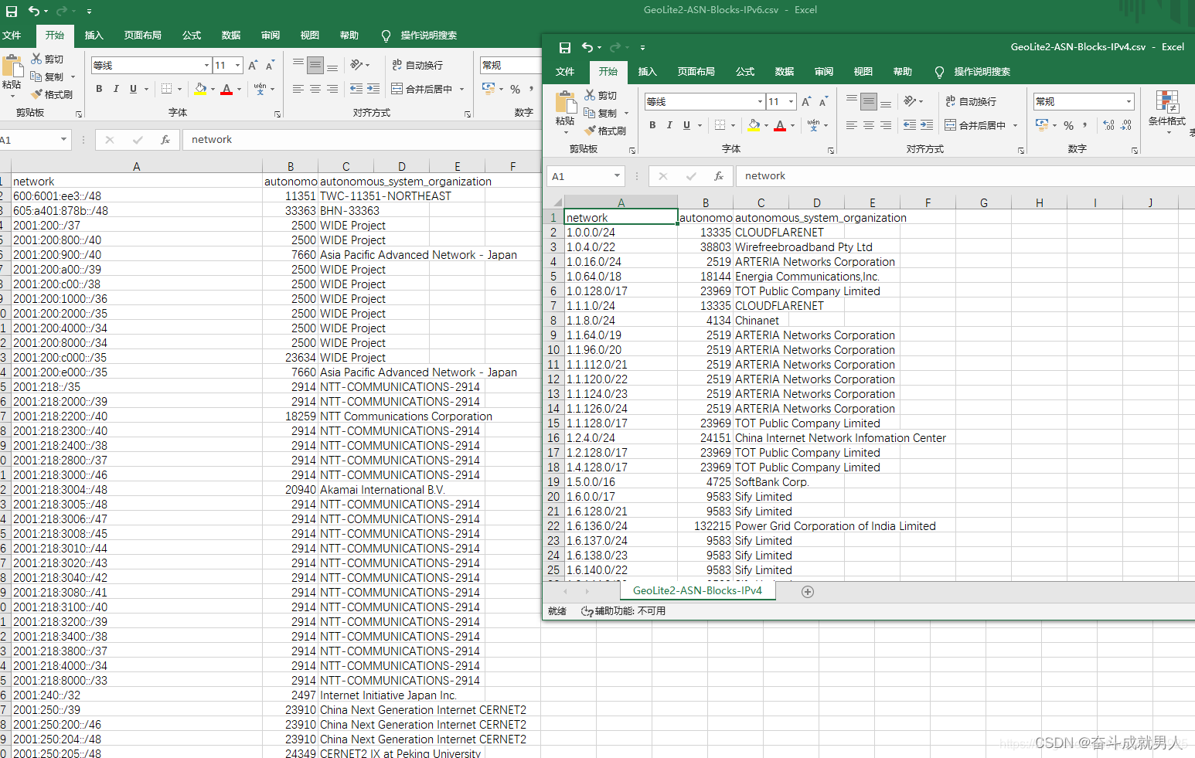Open font size dropdown in IPv4 window
Screen dimensions: 1195x758
point(791,101)
